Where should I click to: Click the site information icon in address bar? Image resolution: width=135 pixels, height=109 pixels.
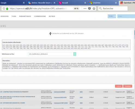coord(4,8)
